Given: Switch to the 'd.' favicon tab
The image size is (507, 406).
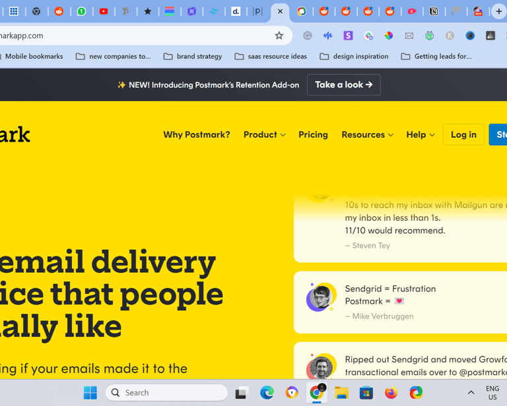Looking at the screenshot, I should (236, 12).
